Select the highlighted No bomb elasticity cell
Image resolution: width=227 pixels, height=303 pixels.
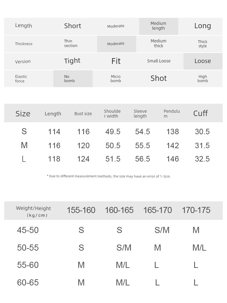pos(73,79)
